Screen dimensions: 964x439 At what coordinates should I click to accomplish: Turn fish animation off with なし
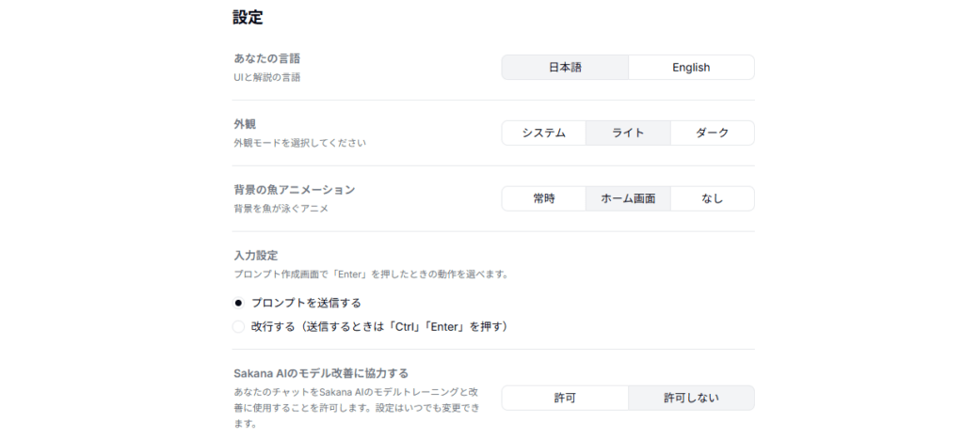[x=712, y=199]
